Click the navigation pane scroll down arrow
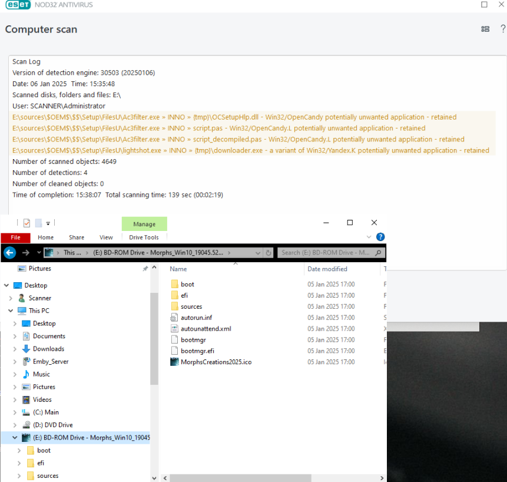Screen dimensions: 507x482 (x=154, y=478)
